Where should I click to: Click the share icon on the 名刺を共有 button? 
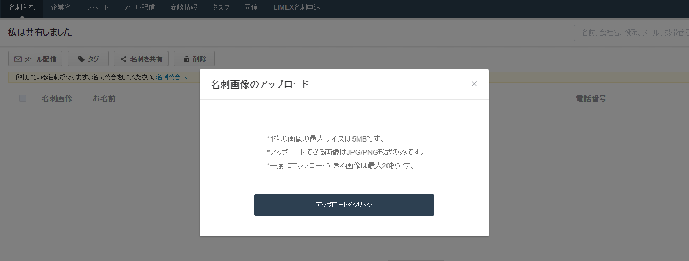click(124, 59)
